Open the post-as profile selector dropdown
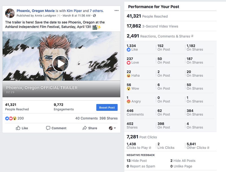 [112, 128]
